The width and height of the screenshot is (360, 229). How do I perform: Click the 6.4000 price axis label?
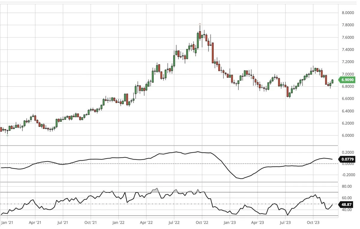point(348,111)
